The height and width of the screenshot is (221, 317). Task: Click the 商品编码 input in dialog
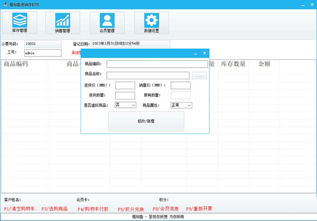pyautogui.click(x=157, y=64)
